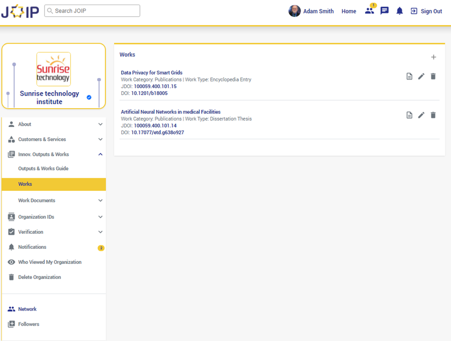
Task: Edit the Data Privacy for Smart Grids work
Action: point(421,76)
